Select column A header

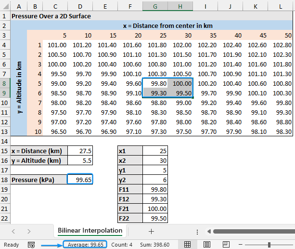[19, 7]
